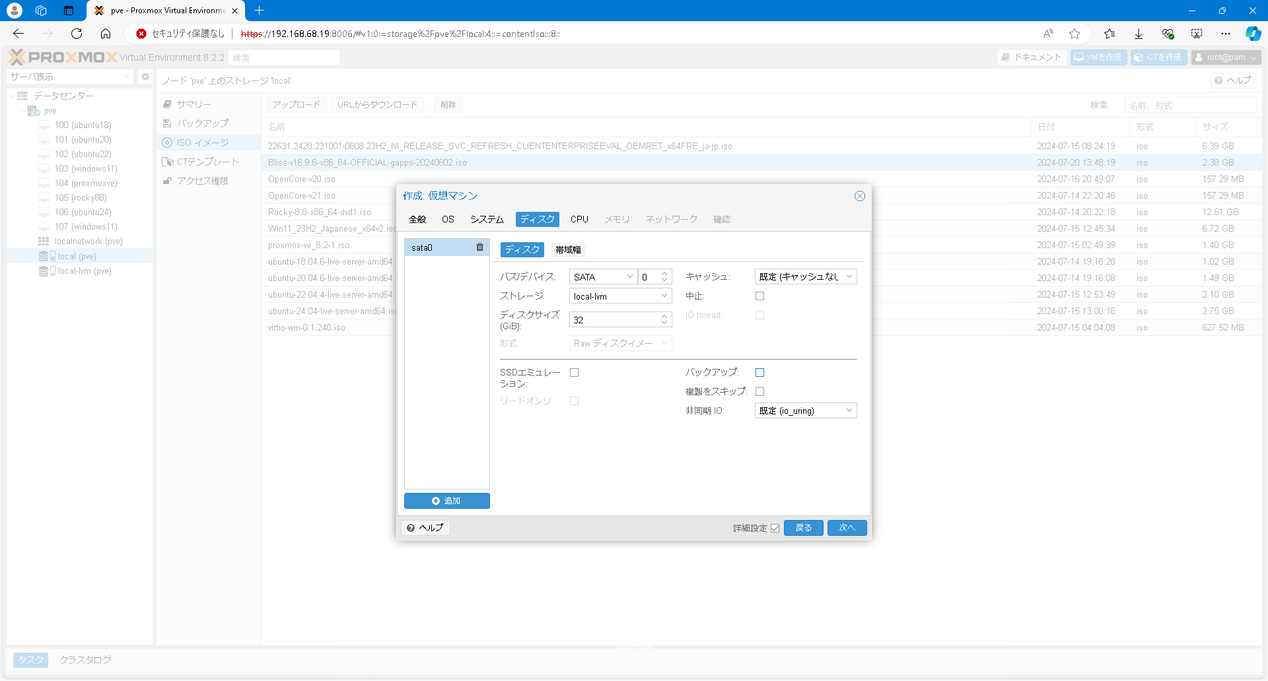1268x681 pixels.
Task: Switch to the OS tab
Action: coord(448,219)
